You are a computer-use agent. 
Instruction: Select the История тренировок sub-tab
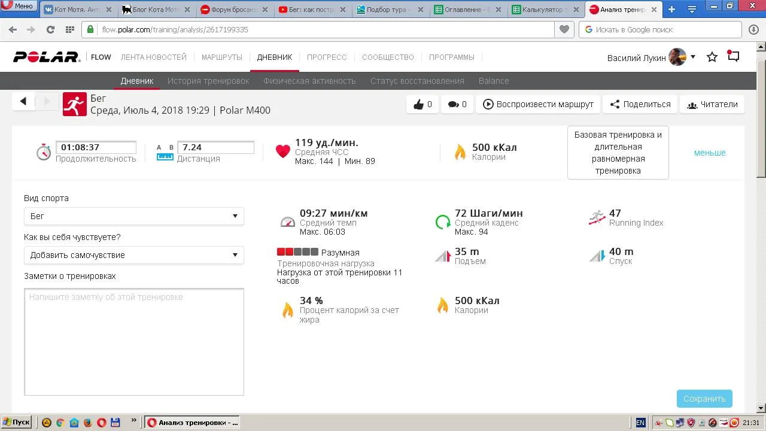(x=208, y=81)
